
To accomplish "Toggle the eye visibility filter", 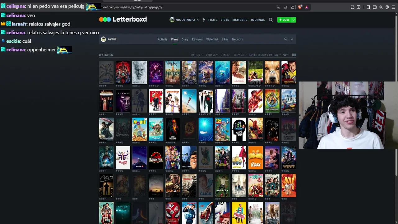I will point(285,55).
